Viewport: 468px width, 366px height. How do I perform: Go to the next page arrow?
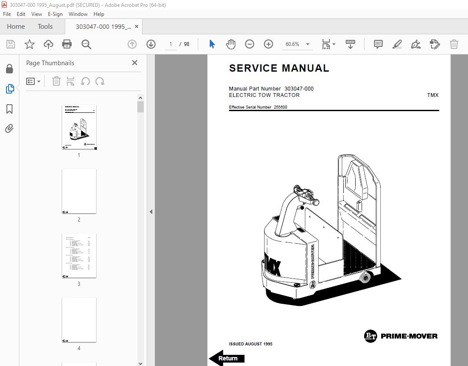[151, 44]
